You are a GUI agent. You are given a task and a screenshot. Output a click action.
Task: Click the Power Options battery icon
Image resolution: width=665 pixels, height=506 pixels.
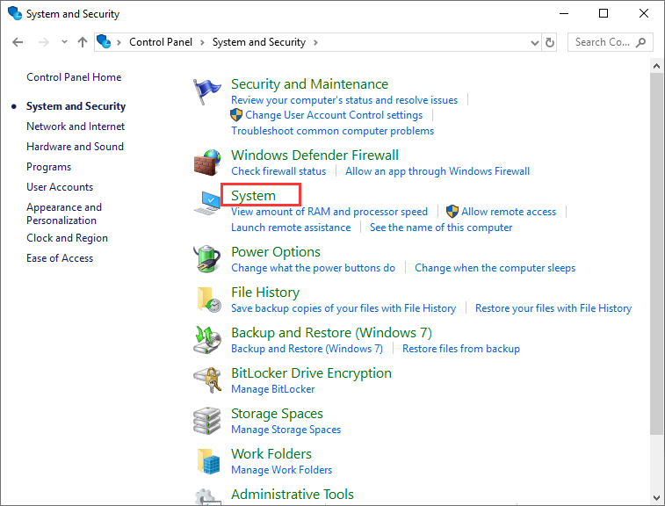tap(207, 259)
